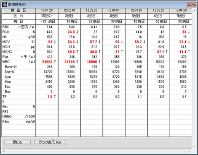Select the red WBC value 18500
Image resolution: width=198 pixels, height=155 pixels.
tap(92, 62)
